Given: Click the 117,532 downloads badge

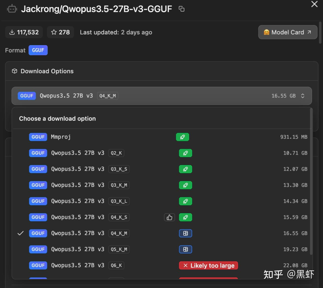Looking at the screenshot, I should coord(24,32).
